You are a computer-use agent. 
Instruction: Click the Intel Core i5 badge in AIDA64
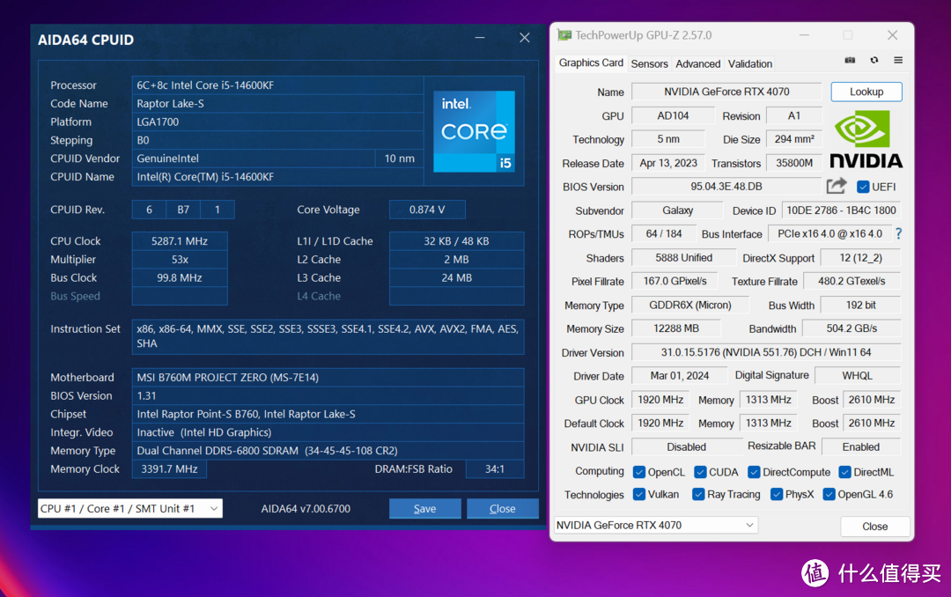point(475,131)
